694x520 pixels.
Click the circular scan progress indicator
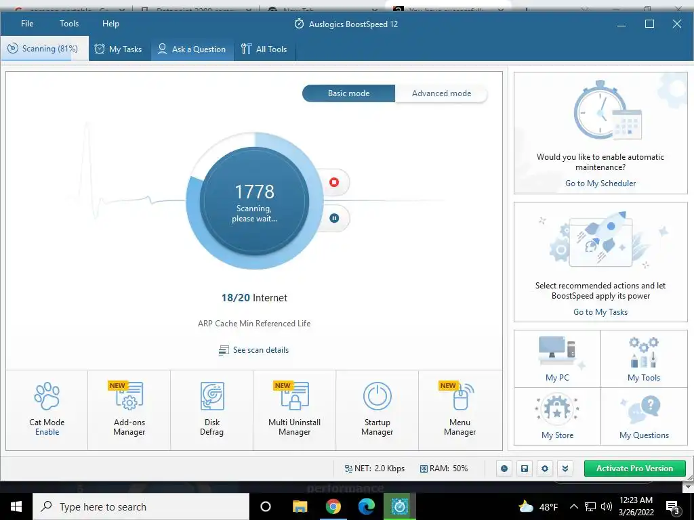click(x=255, y=200)
